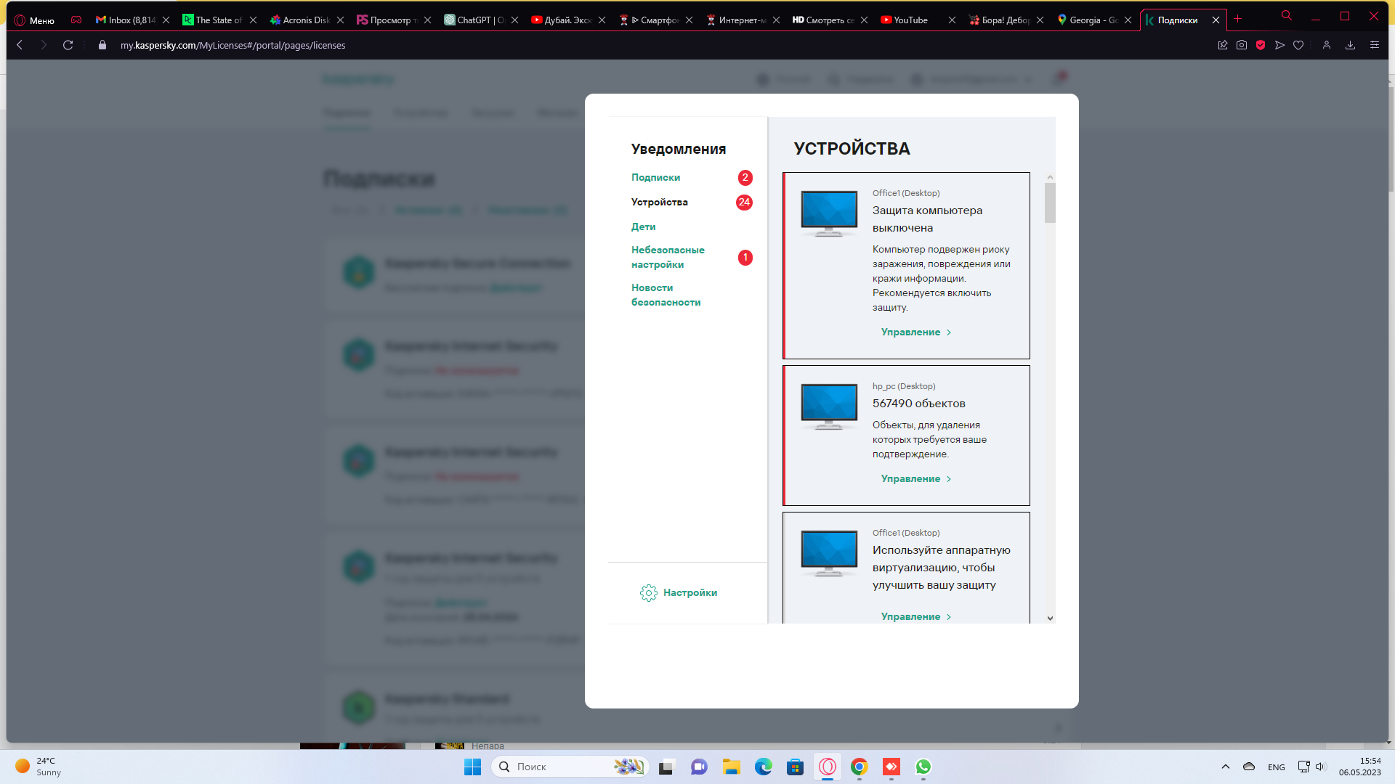The height and width of the screenshot is (784, 1395).
Task: Select Устройства notifications category
Action: (x=659, y=202)
